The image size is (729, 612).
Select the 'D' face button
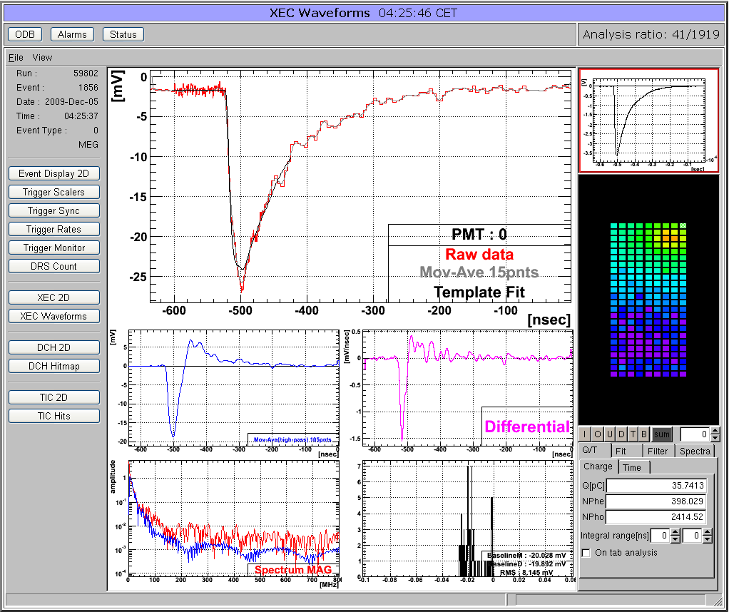pyautogui.click(x=621, y=434)
